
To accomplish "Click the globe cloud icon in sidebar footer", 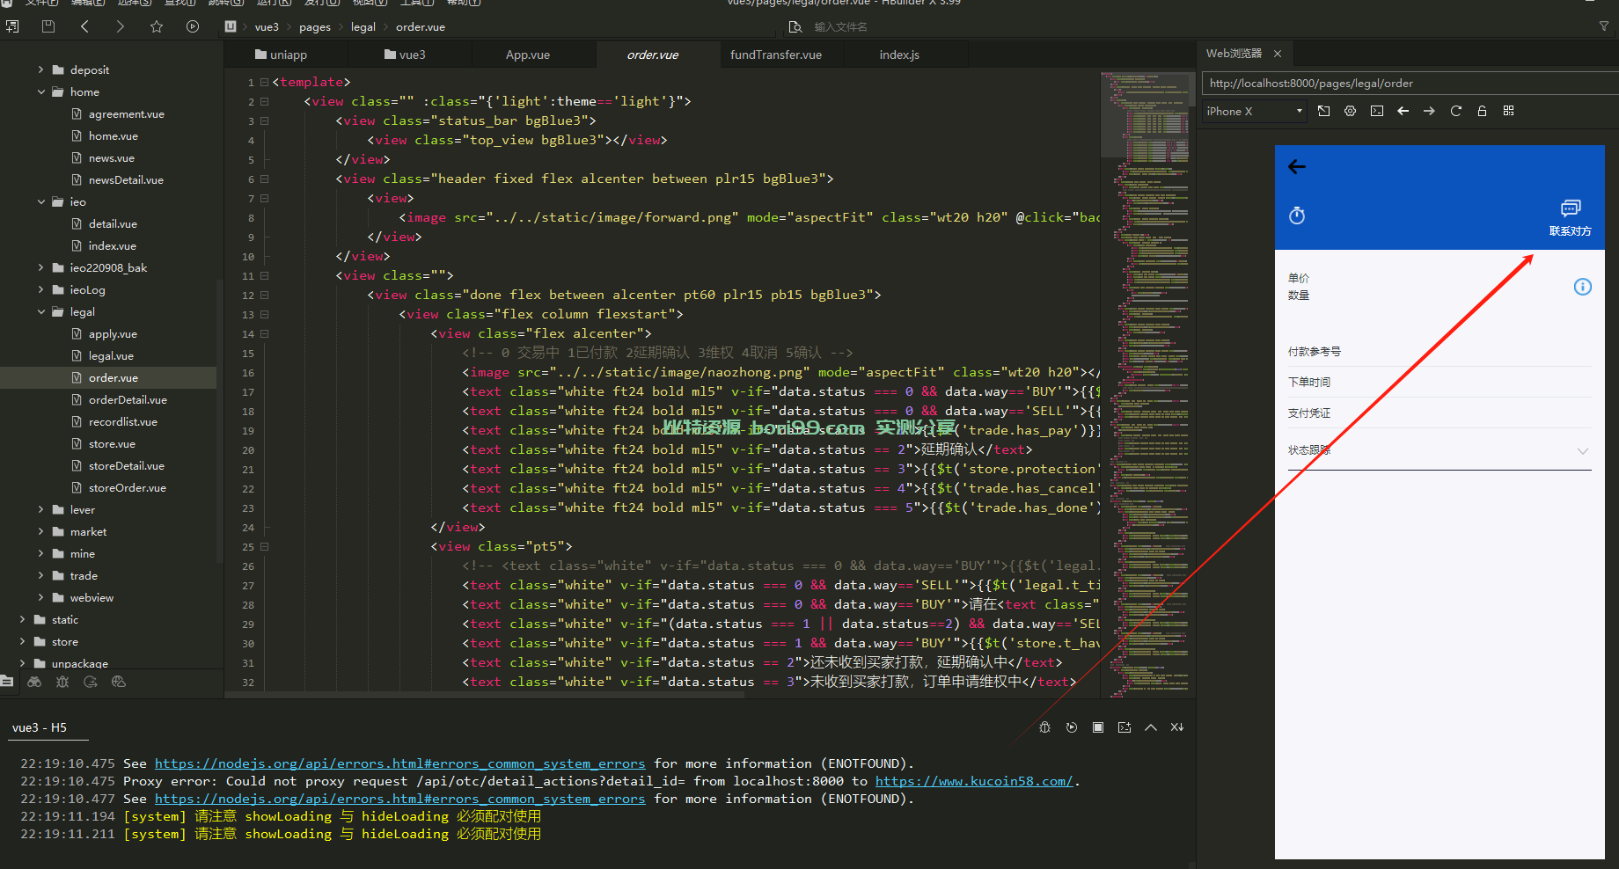I will coord(119,682).
